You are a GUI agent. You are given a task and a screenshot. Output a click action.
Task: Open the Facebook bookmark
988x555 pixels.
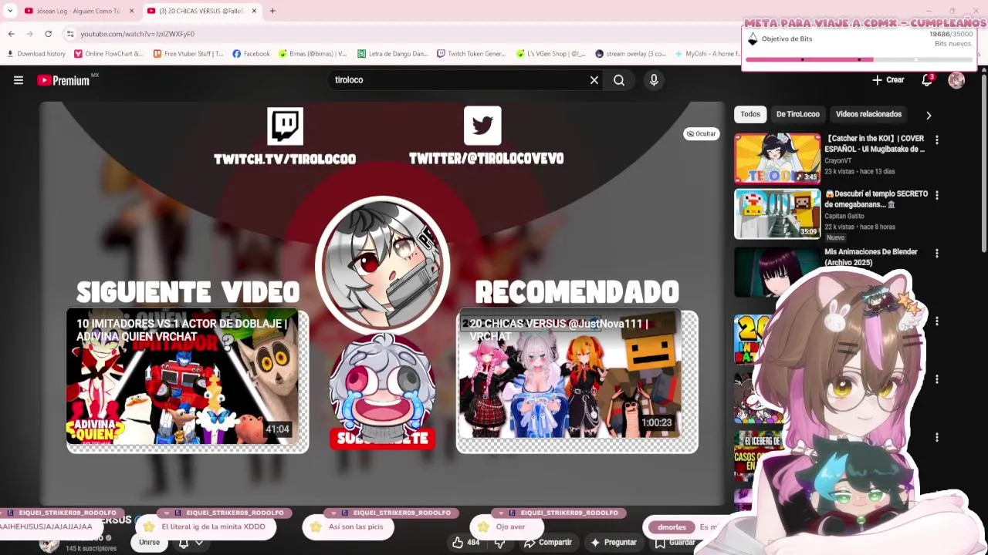tap(251, 54)
